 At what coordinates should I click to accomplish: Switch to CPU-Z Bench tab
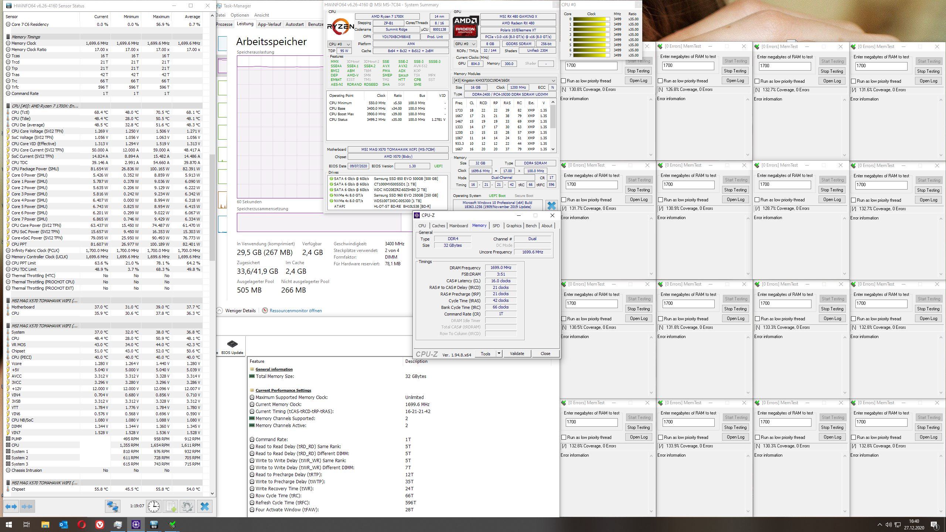click(x=531, y=226)
